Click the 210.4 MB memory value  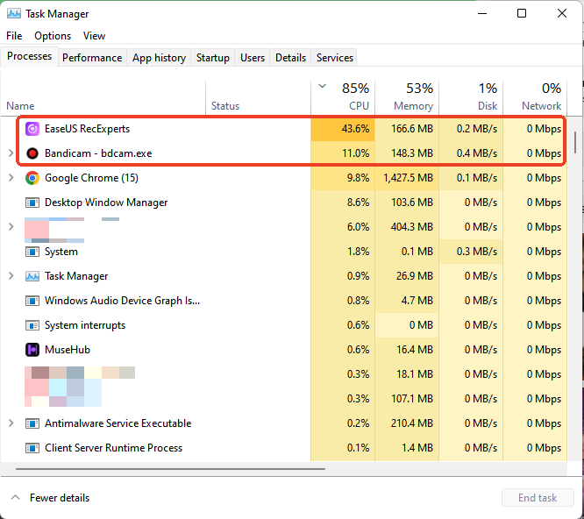click(x=412, y=423)
